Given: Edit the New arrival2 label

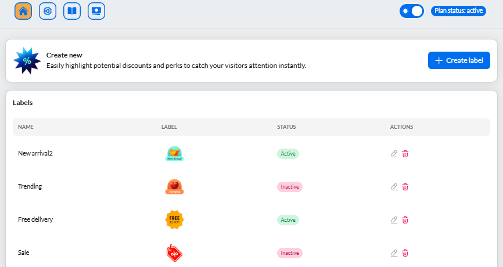Looking at the screenshot, I should pyautogui.click(x=394, y=154).
